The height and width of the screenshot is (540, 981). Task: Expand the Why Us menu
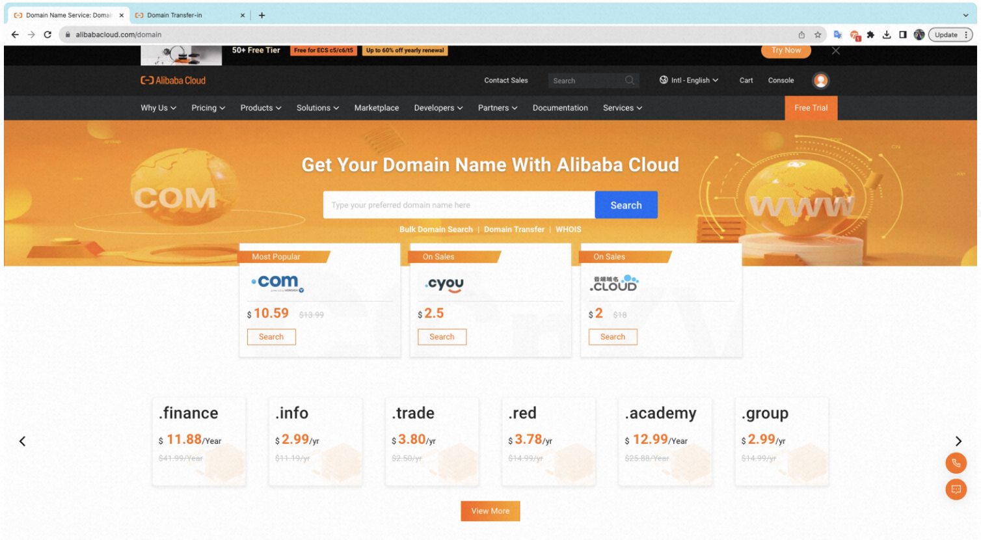click(x=158, y=108)
